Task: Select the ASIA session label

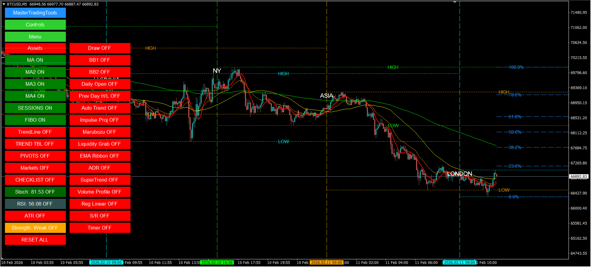Action: (x=327, y=96)
